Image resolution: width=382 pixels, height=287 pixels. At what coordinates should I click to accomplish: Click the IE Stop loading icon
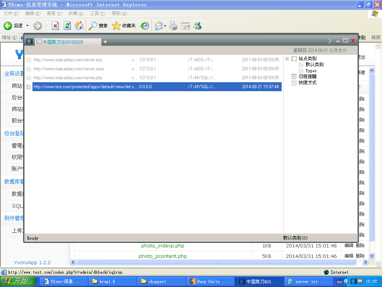[x=55, y=26]
